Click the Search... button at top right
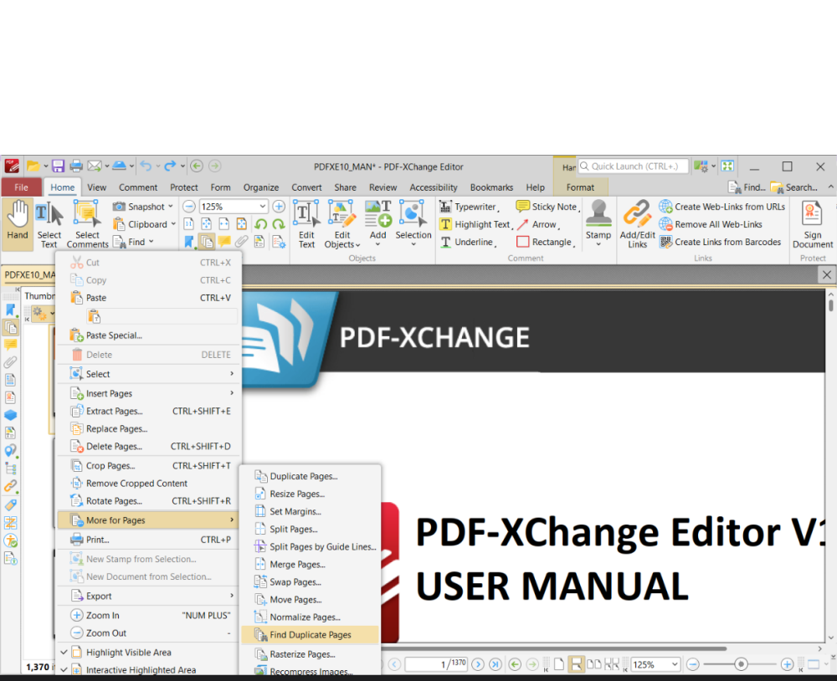Screen dimensions: 837x681 coord(793,187)
